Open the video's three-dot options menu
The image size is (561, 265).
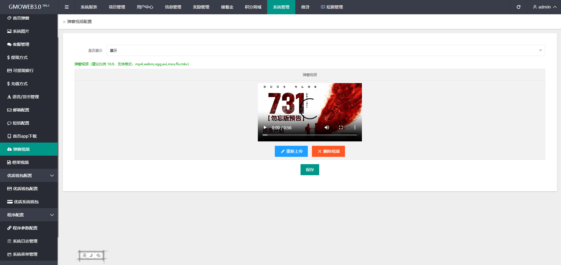pos(355,127)
